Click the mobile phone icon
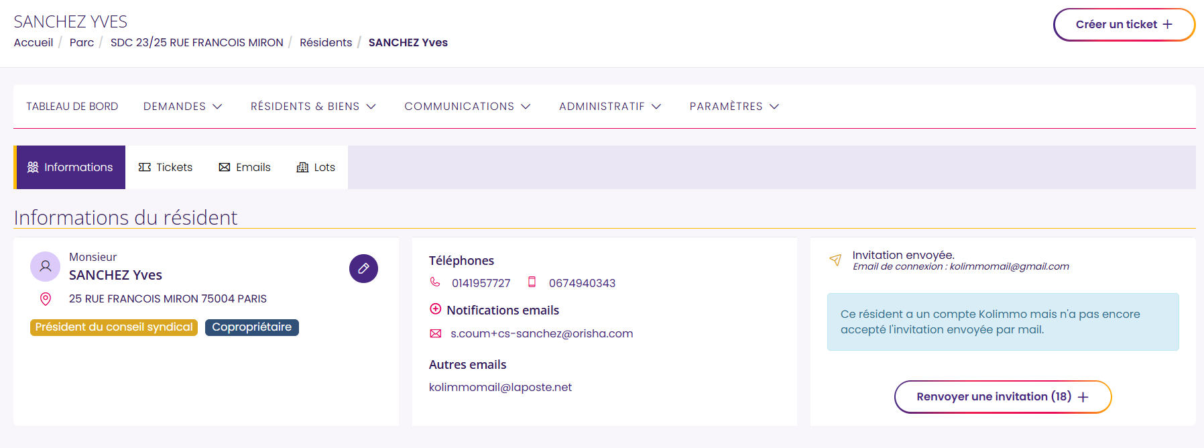1204x448 pixels. [532, 282]
